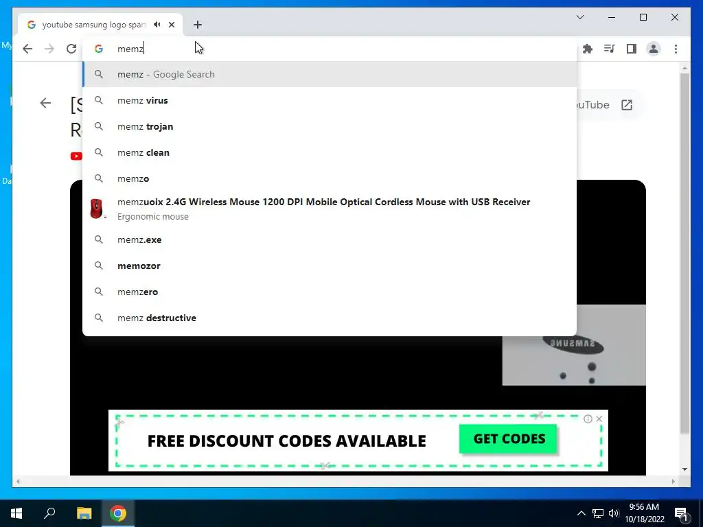This screenshot has width=703, height=527.
Task: Select the 'memz virus' suggestion
Action: 330,100
